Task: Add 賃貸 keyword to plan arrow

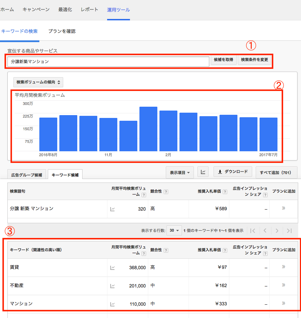Action: 283,267
